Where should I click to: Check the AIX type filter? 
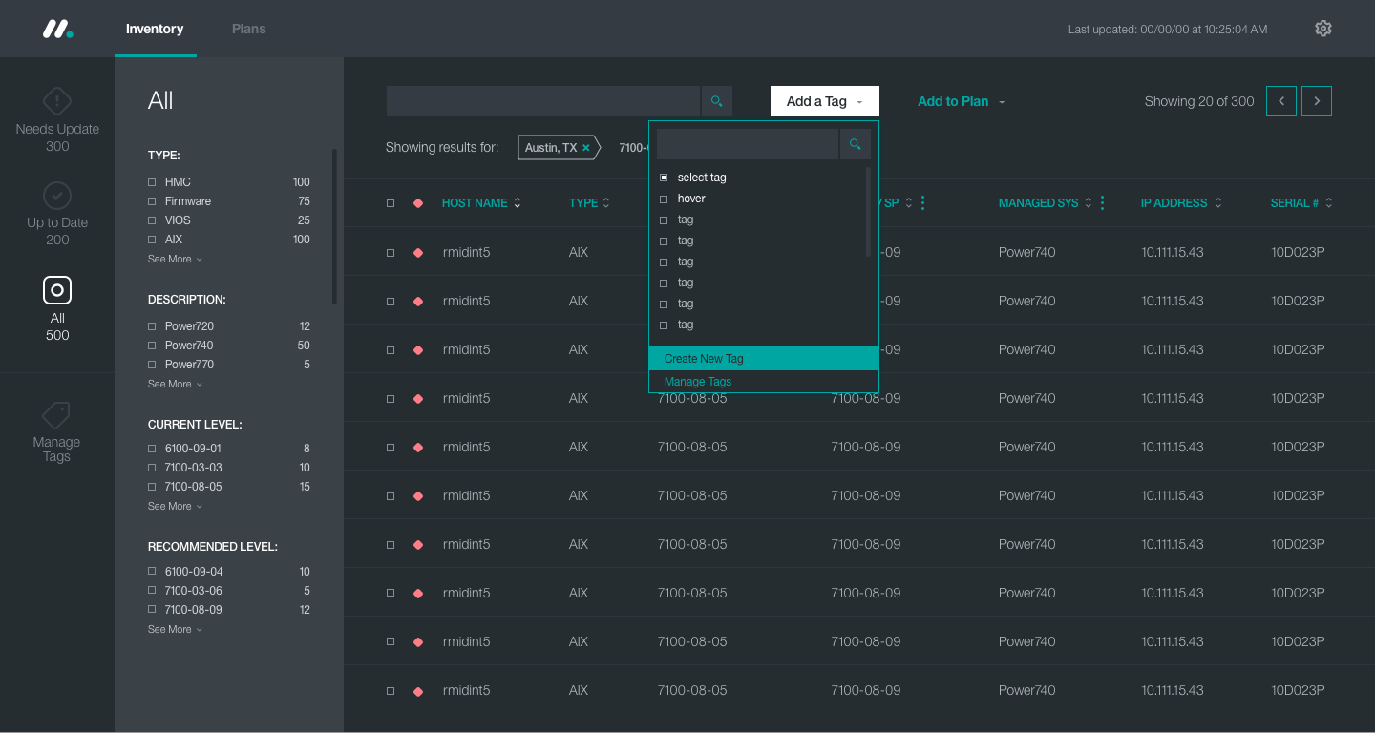coord(152,240)
